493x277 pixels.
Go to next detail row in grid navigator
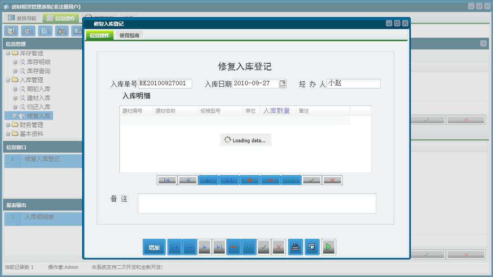pyautogui.click(x=208, y=180)
